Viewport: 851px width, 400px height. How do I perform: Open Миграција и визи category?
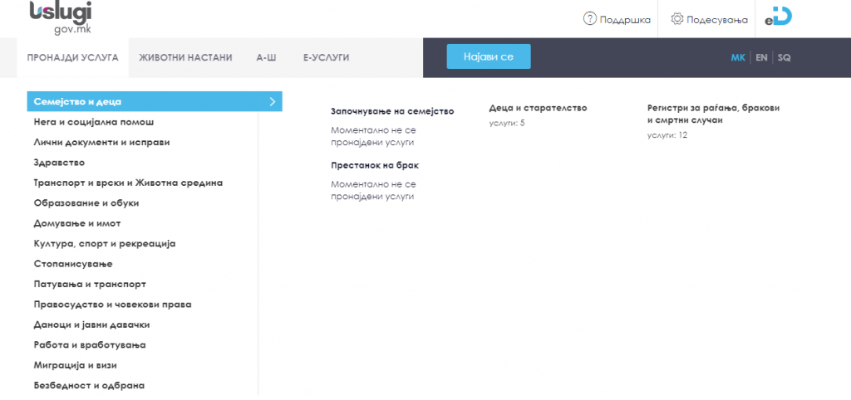[75, 365]
